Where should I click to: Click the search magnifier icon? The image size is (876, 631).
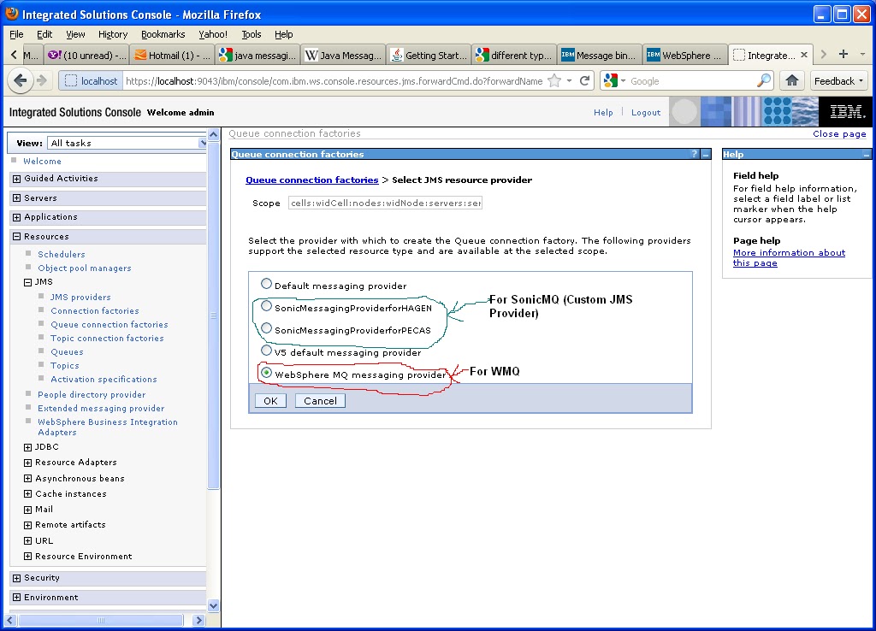(x=763, y=81)
